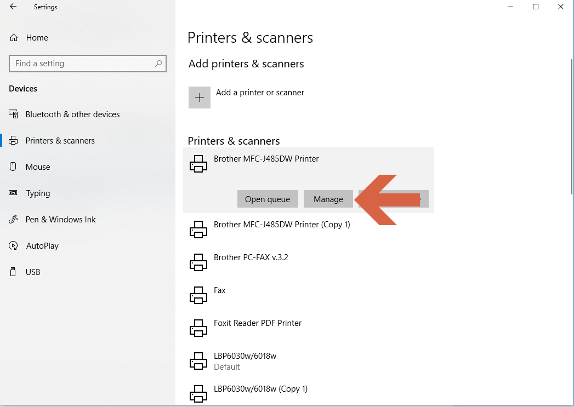
Task: Close the Settings window
Action: [560, 7]
